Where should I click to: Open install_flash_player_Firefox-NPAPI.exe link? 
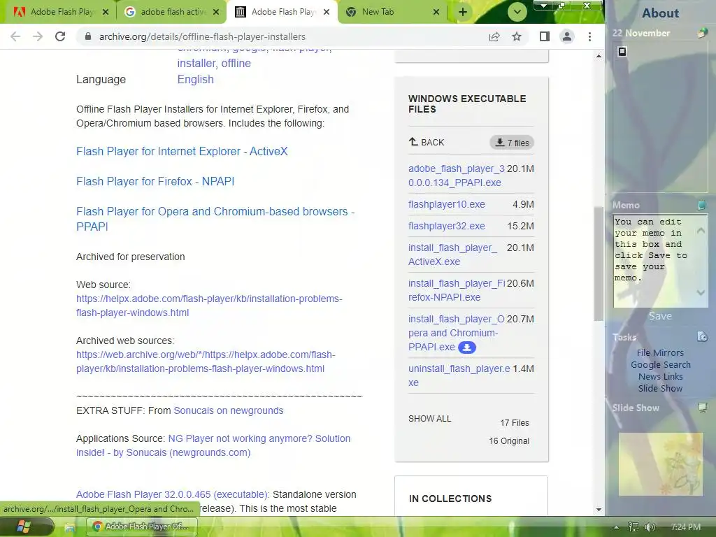pos(457,290)
